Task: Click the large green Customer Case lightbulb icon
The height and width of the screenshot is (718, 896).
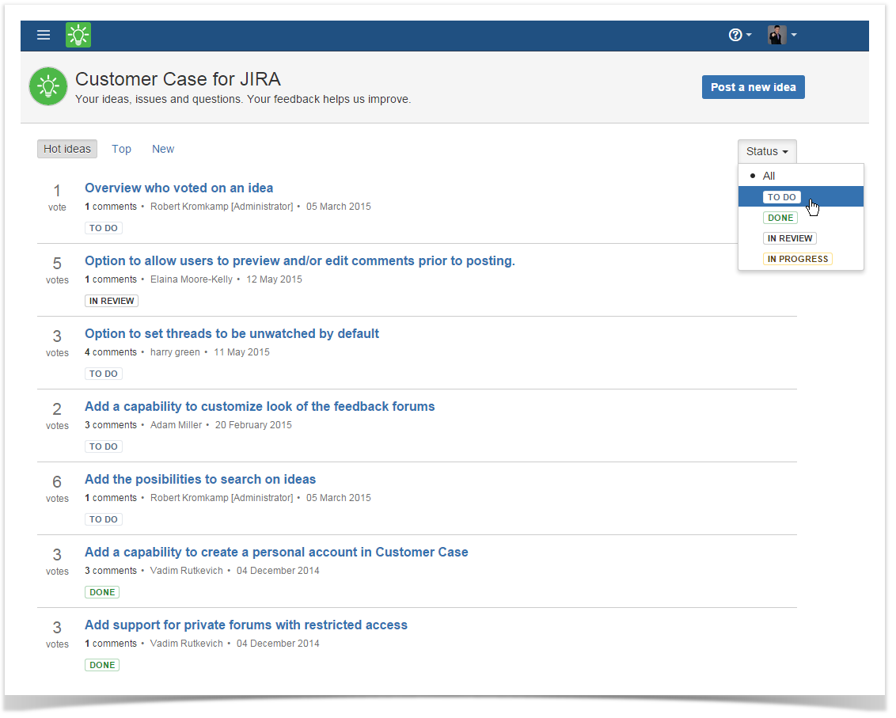Action: 48,86
